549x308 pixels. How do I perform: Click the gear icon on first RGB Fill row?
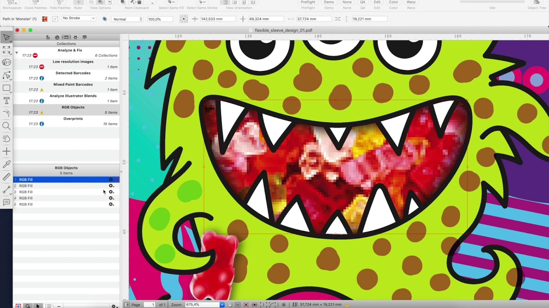(x=111, y=180)
